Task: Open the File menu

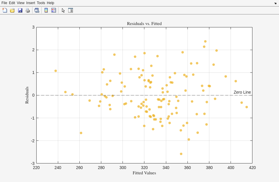Action: coord(4,3)
